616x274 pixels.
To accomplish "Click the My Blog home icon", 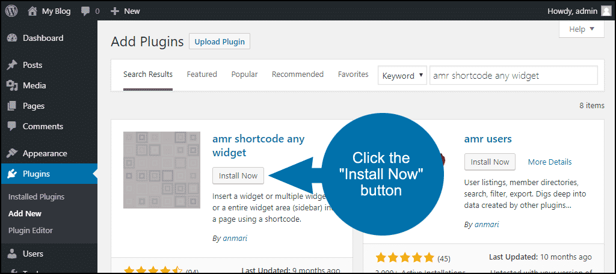I will (32, 11).
